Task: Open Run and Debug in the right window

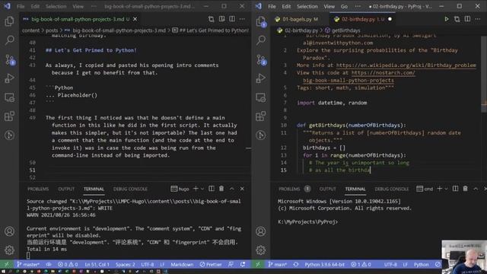Action: pos(261,78)
